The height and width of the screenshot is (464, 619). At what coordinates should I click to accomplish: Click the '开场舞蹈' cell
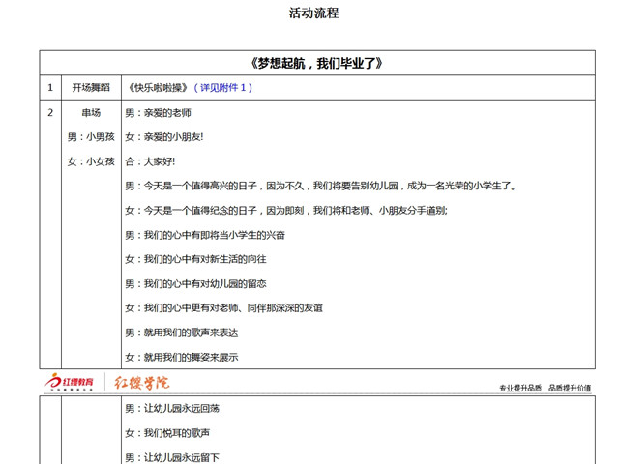click(x=91, y=88)
